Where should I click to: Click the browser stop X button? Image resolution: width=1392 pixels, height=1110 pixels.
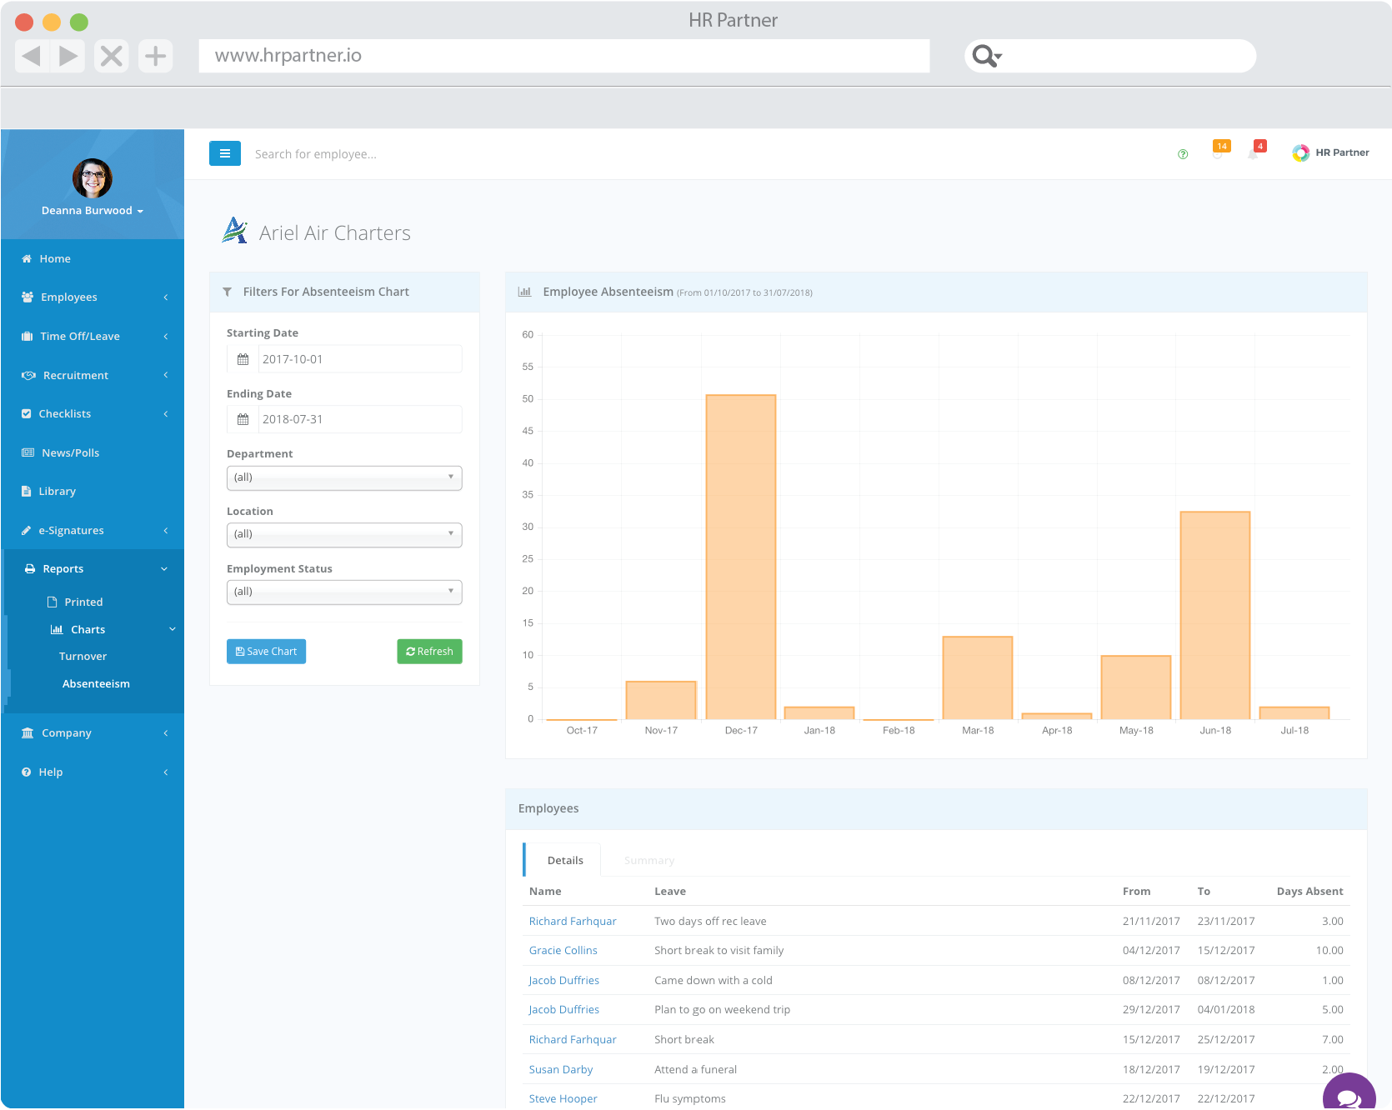pyautogui.click(x=112, y=56)
